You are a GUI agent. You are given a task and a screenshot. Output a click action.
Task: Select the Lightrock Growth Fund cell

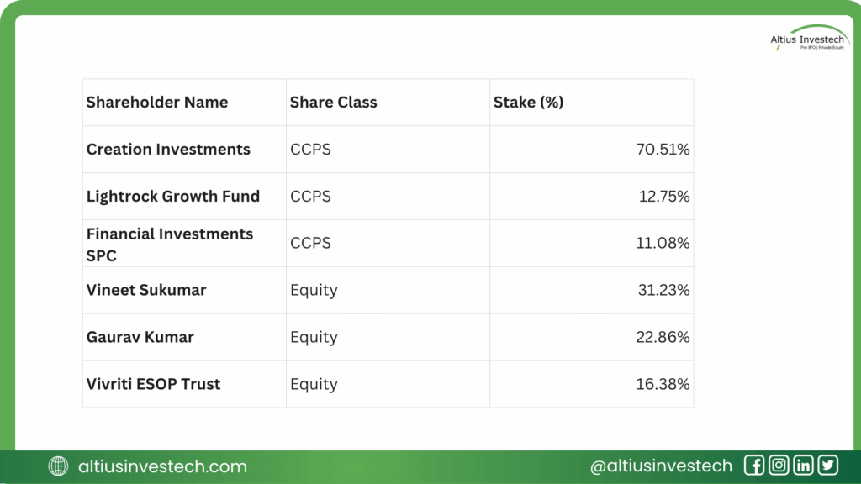173,197
